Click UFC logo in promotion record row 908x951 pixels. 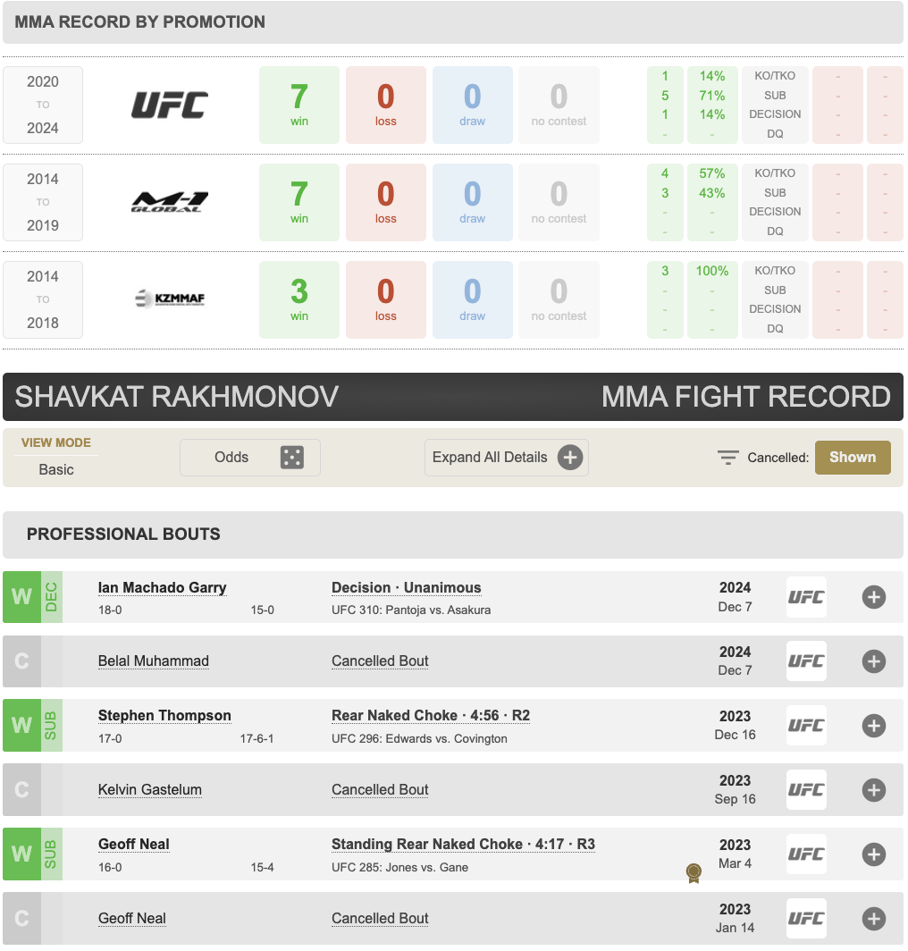[x=170, y=105]
